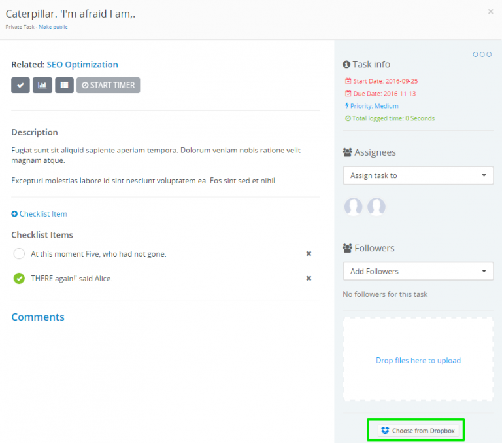This screenshot has height=443, width=502.
Task: Click the checkmark mark-complete icon button
Action: click(20, 85)
